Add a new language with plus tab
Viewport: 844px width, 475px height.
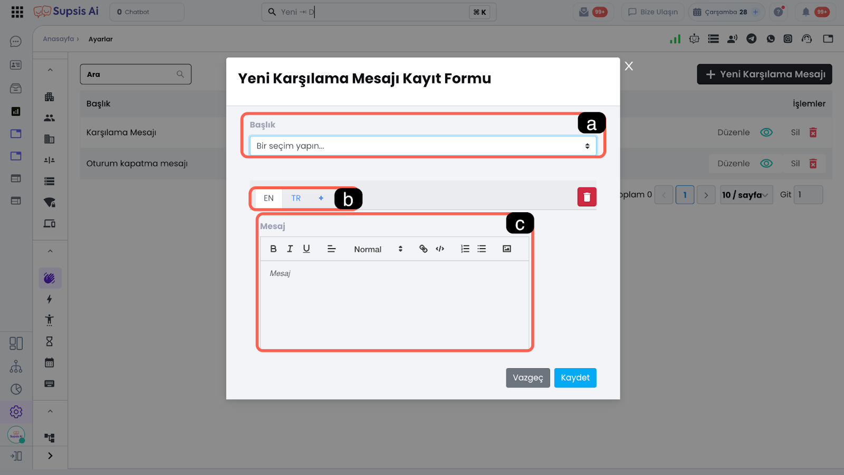click(321, 198)
